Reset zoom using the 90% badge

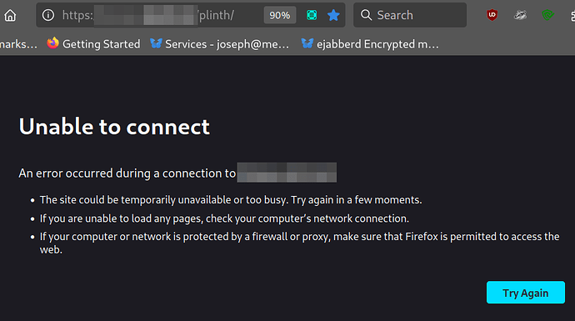(x=280, y=15)
